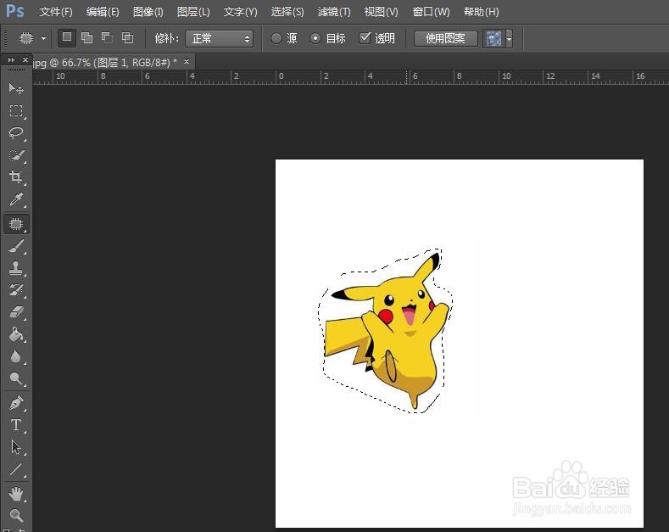Viewport: 669px width, 532px height.
Task: Select the Eyedropper tool
Action: click(16, 199)
